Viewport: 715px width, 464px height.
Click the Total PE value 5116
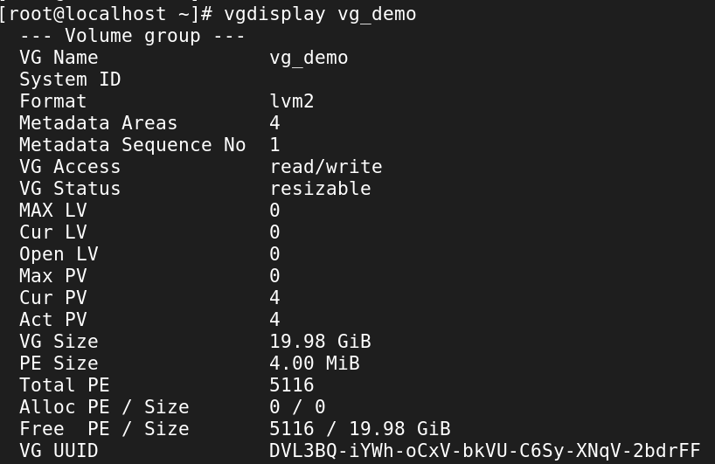[292, 385]
